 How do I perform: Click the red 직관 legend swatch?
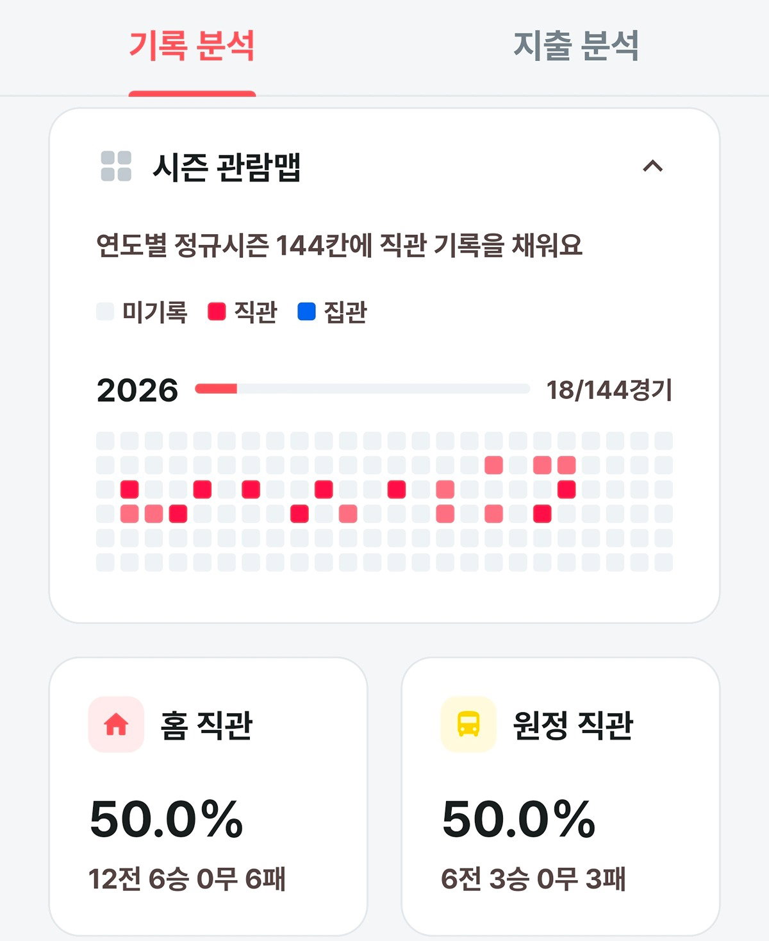(x=217, y=312)
